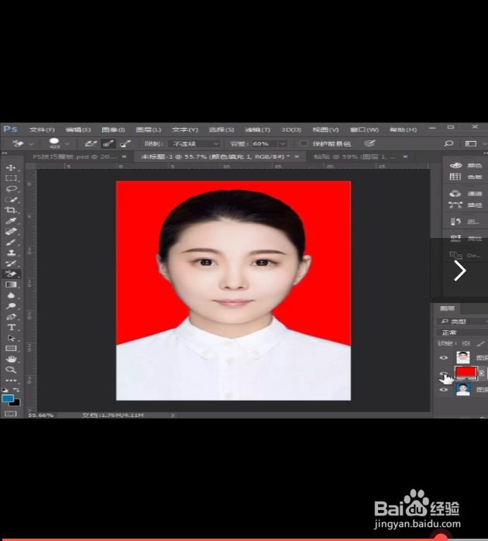488x541 pixels.
Task: Select the Blur tool
Action: (x=11, y=295)
